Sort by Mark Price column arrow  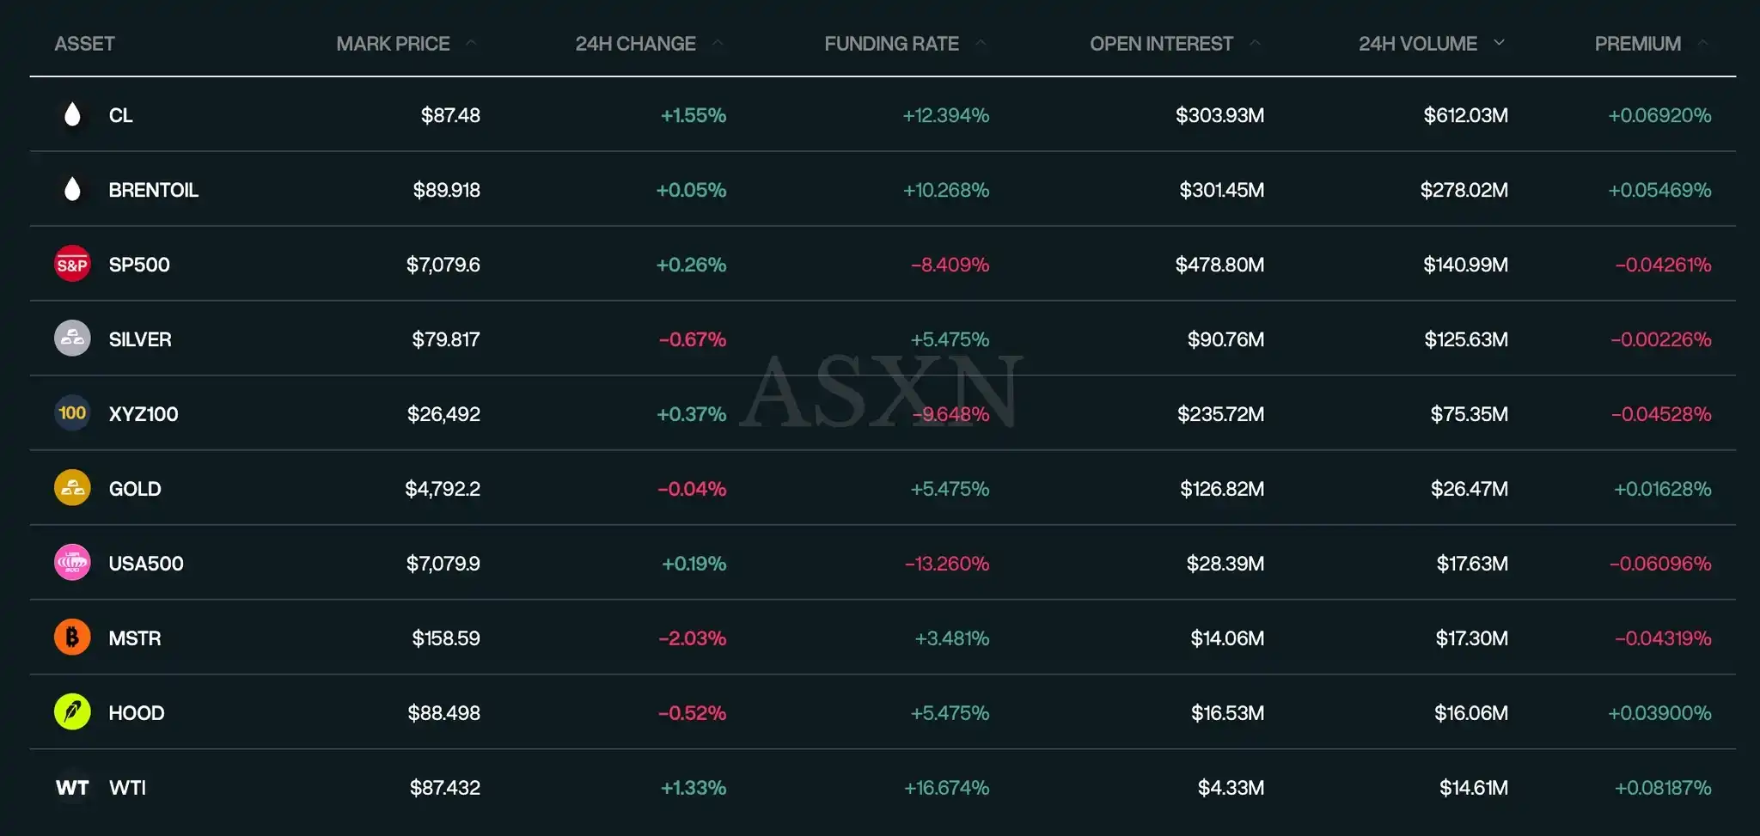click(x=471, y=43)
